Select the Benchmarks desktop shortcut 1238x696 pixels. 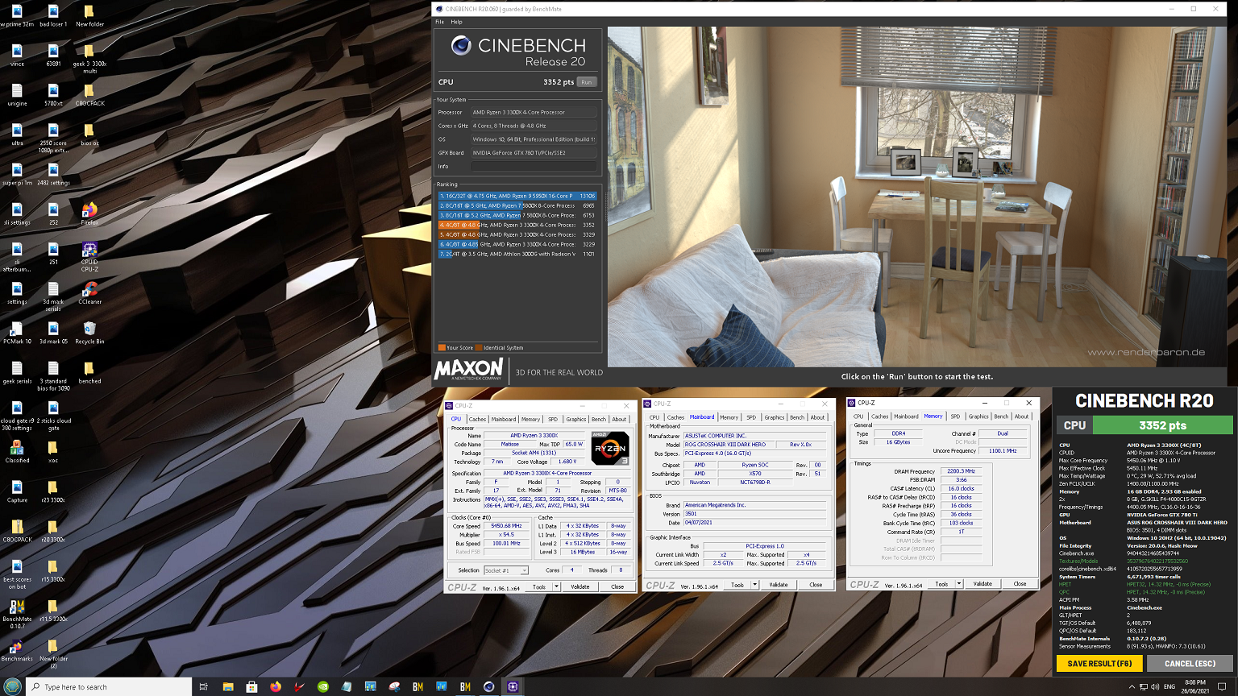point(17,651)
